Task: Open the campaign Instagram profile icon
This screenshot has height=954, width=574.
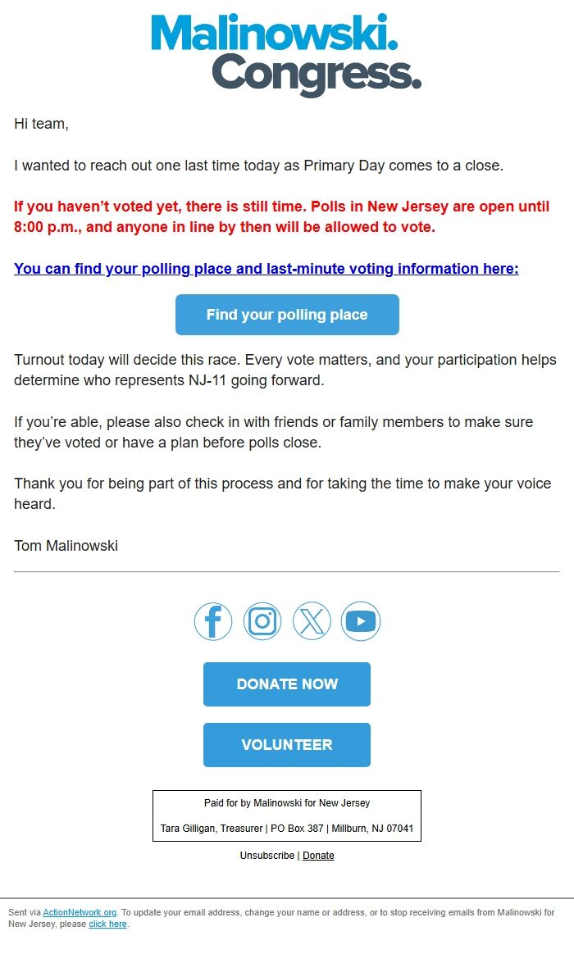Action: [262, 620]
